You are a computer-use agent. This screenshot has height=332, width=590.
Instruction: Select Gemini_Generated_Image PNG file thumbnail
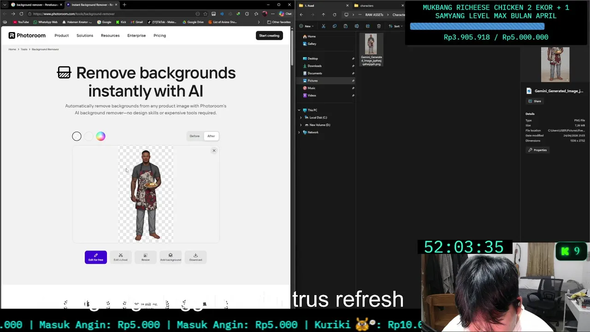pyautogui.click(x=371, y=50)
